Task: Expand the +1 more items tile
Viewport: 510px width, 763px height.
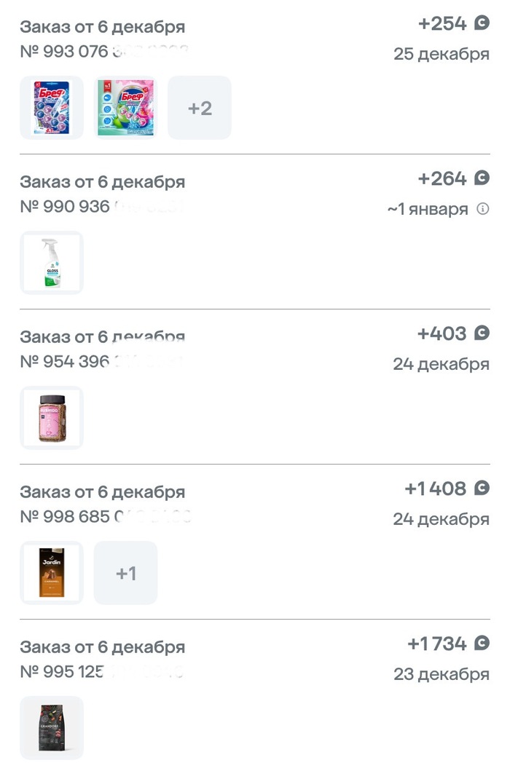Action: 125,573
